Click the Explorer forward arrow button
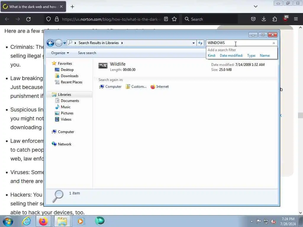 point(59,43)
